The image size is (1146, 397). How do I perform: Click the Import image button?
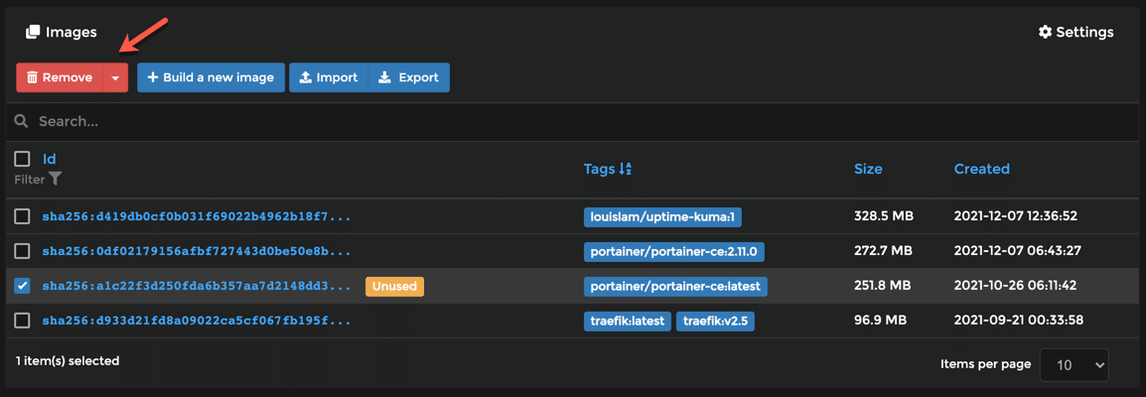329,77
